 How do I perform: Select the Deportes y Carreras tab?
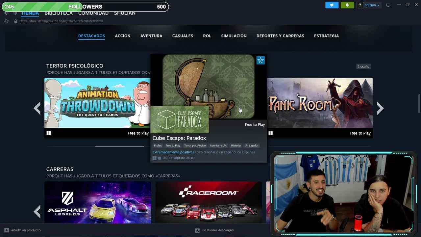tap(280, 36)
